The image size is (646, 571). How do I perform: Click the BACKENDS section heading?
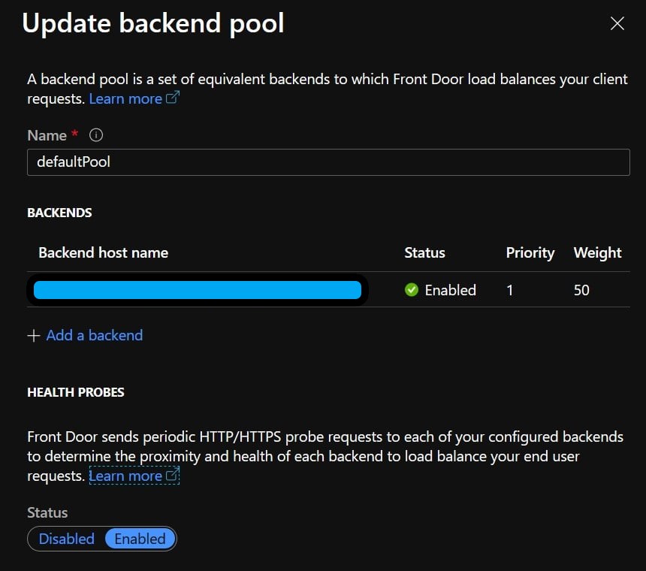[x=59, y=213]
